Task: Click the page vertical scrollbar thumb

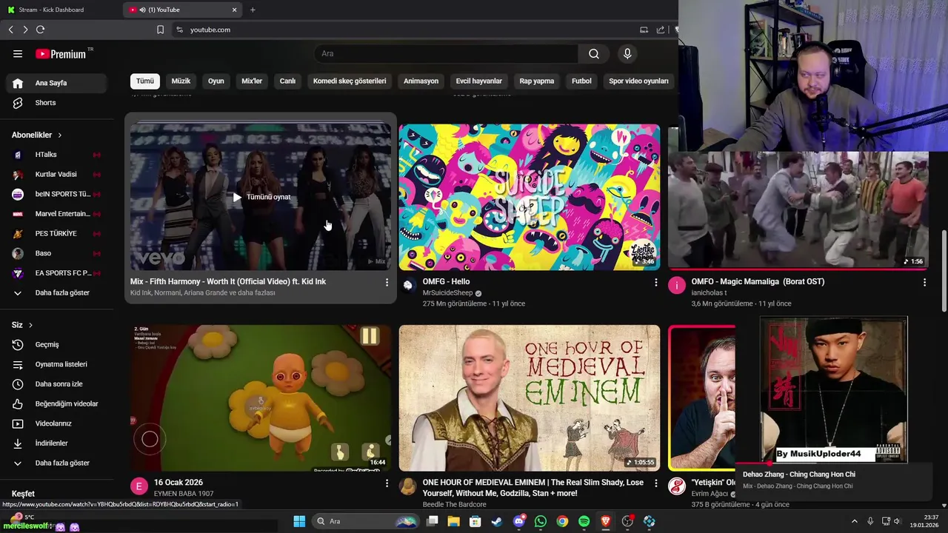Action: point(944,271)
